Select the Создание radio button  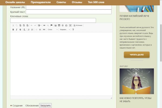pos(11,106)
